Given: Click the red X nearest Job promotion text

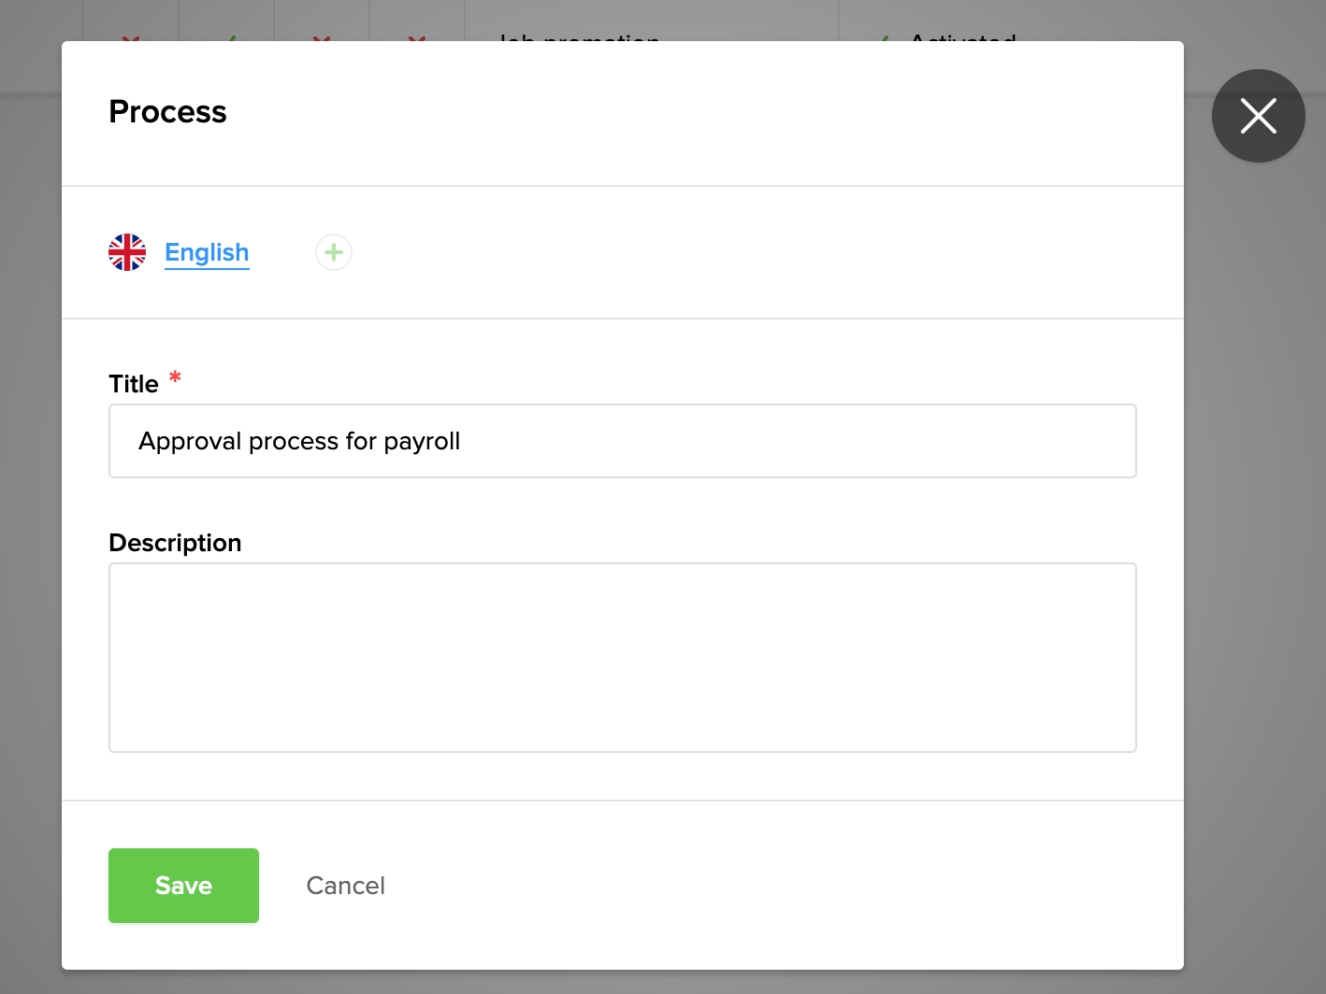Looking at the screenshot, I should (417, 38).
